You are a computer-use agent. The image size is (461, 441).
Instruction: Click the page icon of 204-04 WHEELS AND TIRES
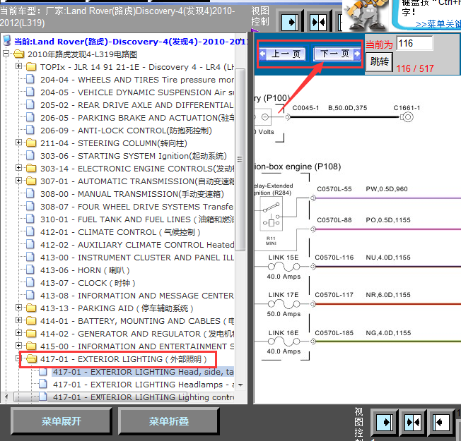click(30, 79)
